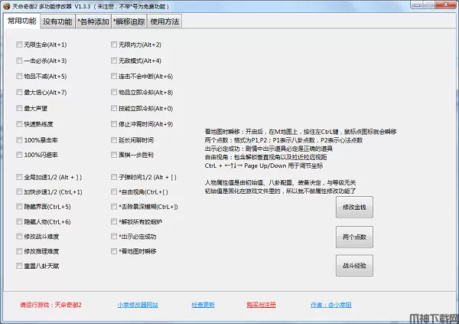This screenshot has height=324, width=459.
Task: Tick the 最大声望 checkbox
Action: [19, 108]
